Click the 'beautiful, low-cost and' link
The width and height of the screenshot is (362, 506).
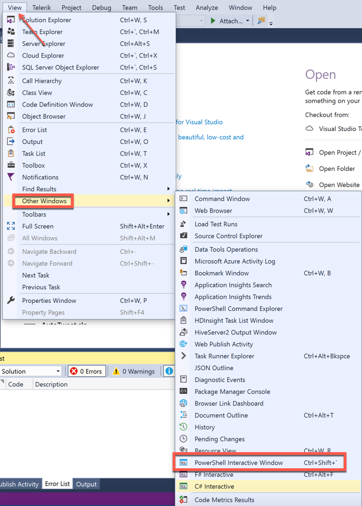pos(211,137)
